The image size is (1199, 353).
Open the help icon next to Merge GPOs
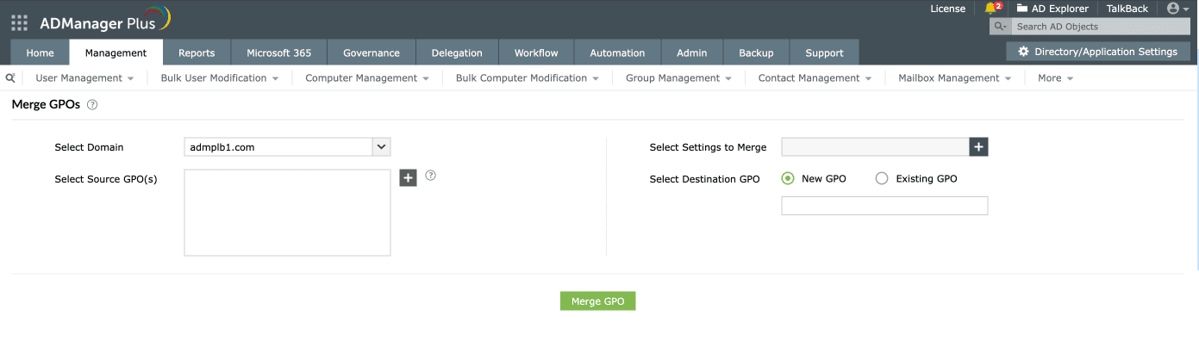click(x=92, y=104)
